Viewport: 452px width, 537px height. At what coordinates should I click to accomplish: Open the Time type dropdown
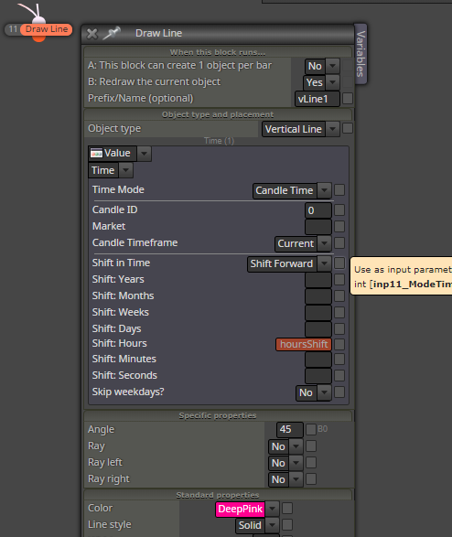(111, 170)
